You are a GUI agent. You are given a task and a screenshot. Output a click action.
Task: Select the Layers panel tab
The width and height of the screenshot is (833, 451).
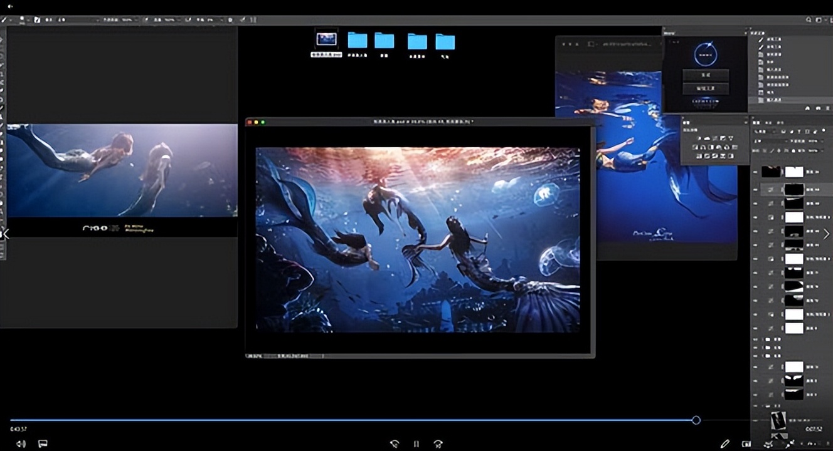pyautogui.click(x=756, y=122)
